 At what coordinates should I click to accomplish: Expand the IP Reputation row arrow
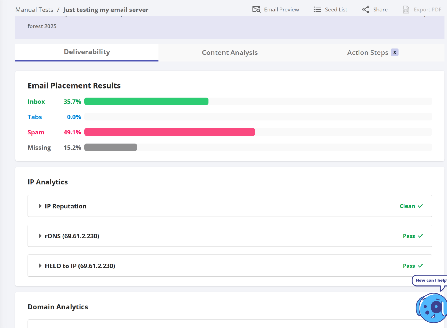(40, 206)
